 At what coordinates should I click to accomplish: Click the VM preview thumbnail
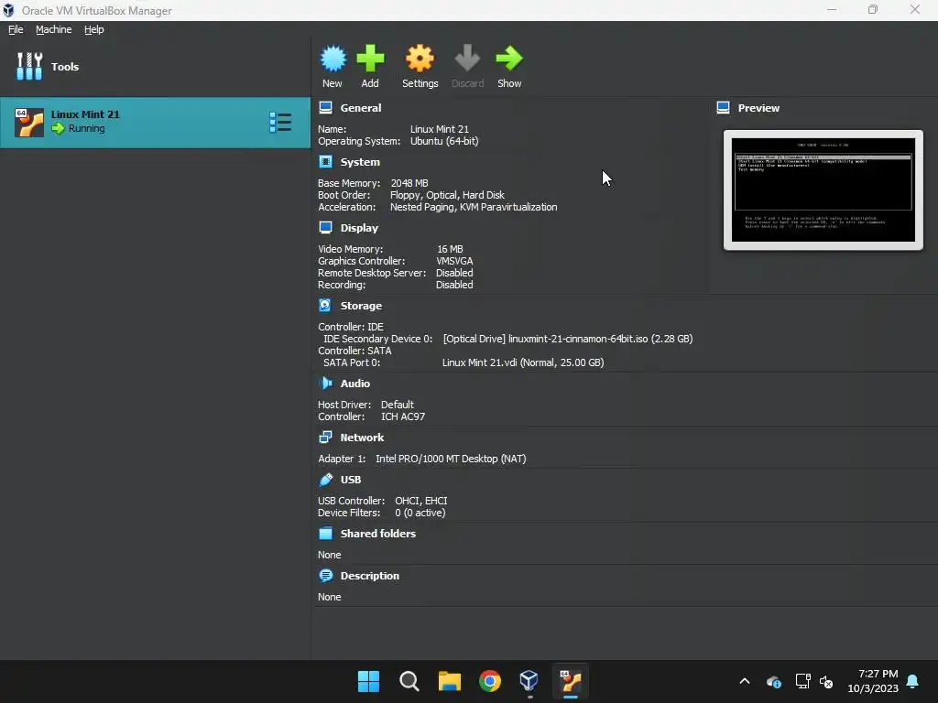click(x=823, y=190)
